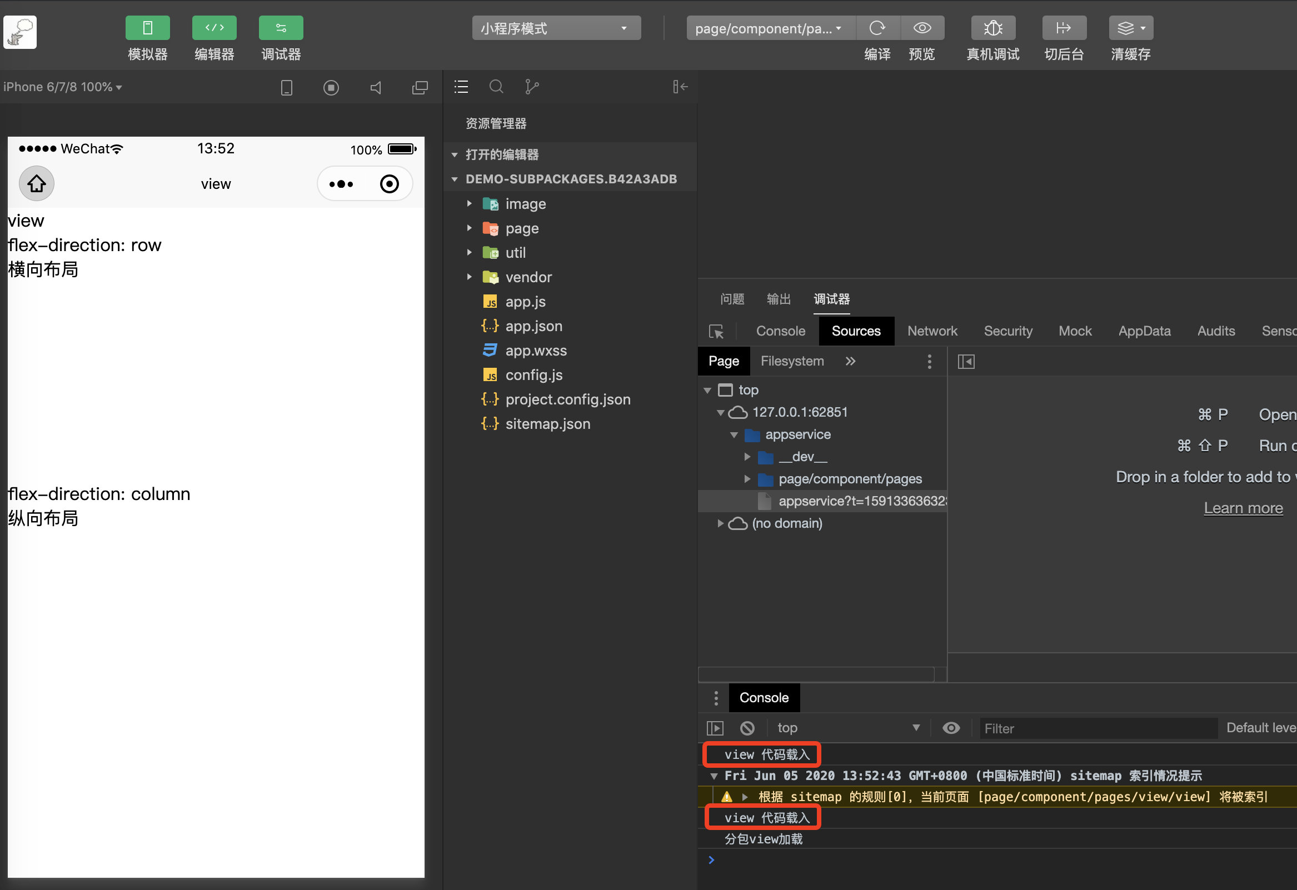The image size is (1297, 890).
Task: Open the source control branch icon
Action: pos(531,87)
